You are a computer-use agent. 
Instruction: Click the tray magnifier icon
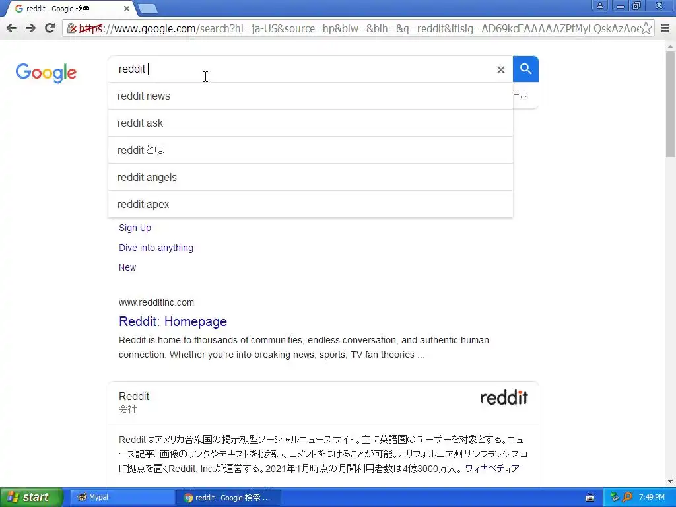(x=627, y=498)
